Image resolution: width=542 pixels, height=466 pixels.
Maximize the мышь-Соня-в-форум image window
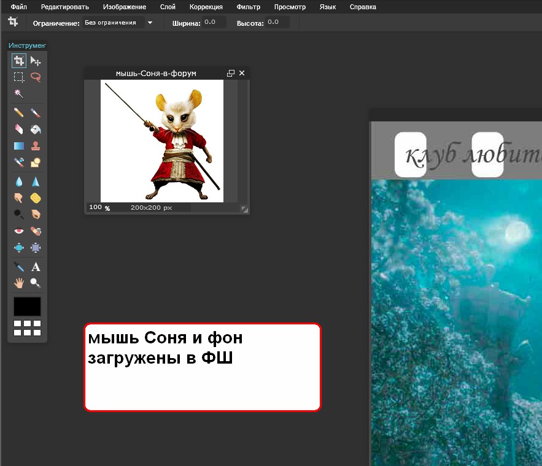click(231, 73)
